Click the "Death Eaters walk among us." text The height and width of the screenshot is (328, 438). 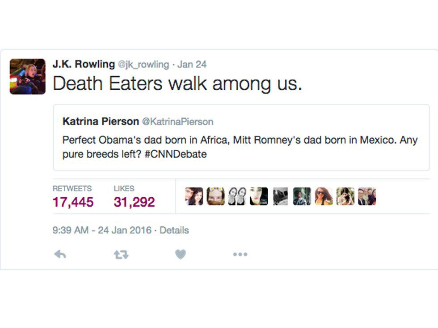tap(177, 84)
